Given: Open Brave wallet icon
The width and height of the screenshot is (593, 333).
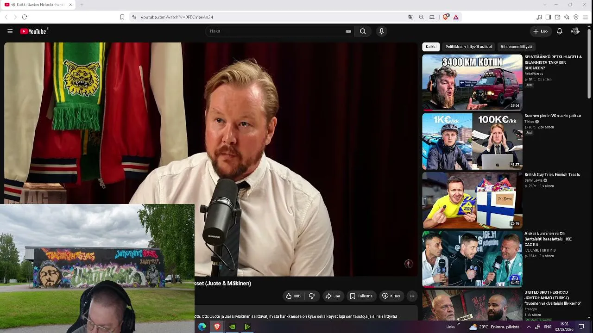Looking at the screenshot, I should [x=557, y=17].
